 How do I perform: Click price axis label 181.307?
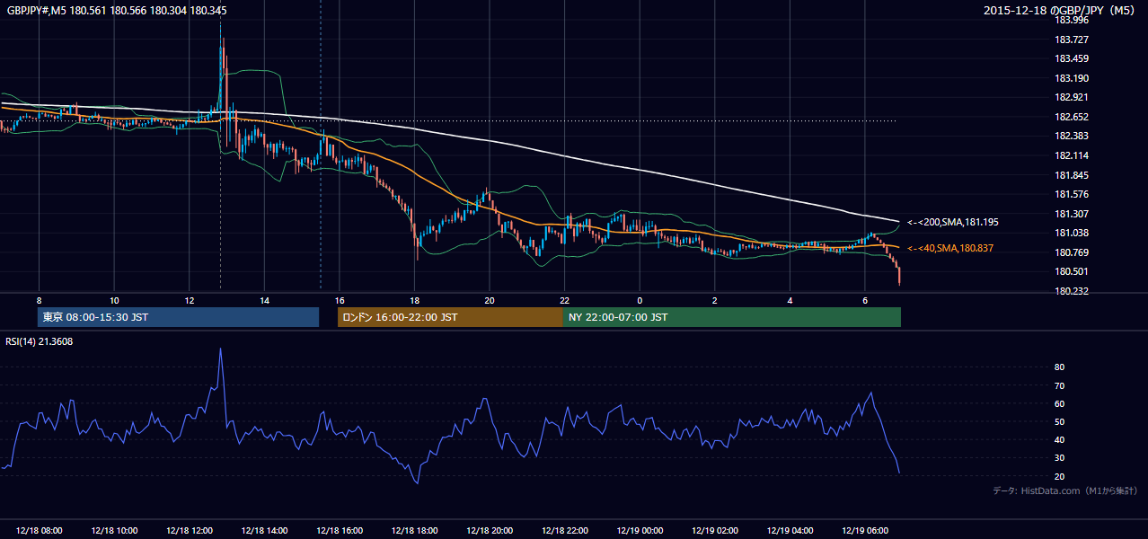tap(1072, 214)
